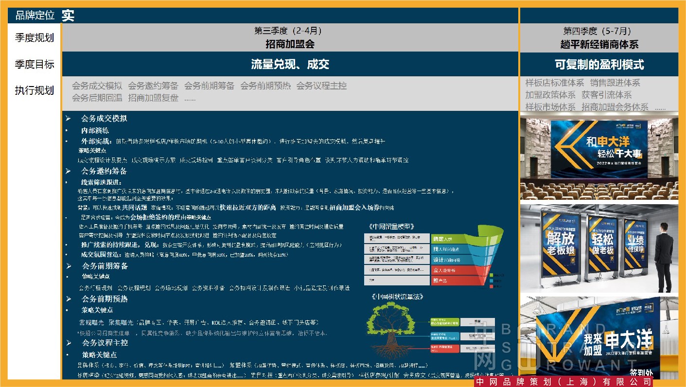
Task: Select the 执行规划 row label
Action: tap(35, 90)
